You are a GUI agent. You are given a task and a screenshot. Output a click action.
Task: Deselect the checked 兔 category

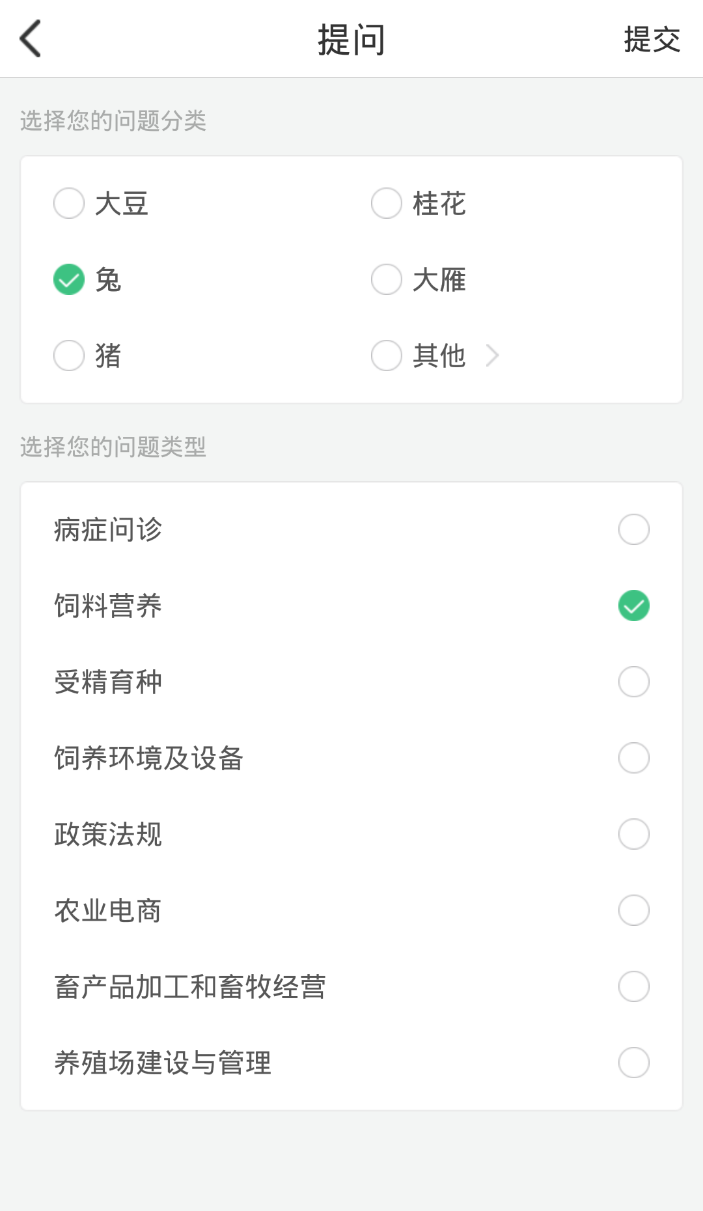pos(69,280)
